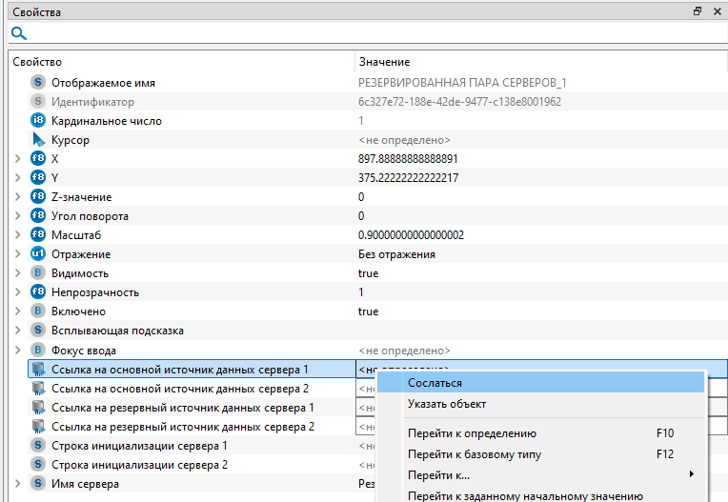Screen dimensions: 728x502
Task: Select Сослаться in the context menu
Action: 435,383
